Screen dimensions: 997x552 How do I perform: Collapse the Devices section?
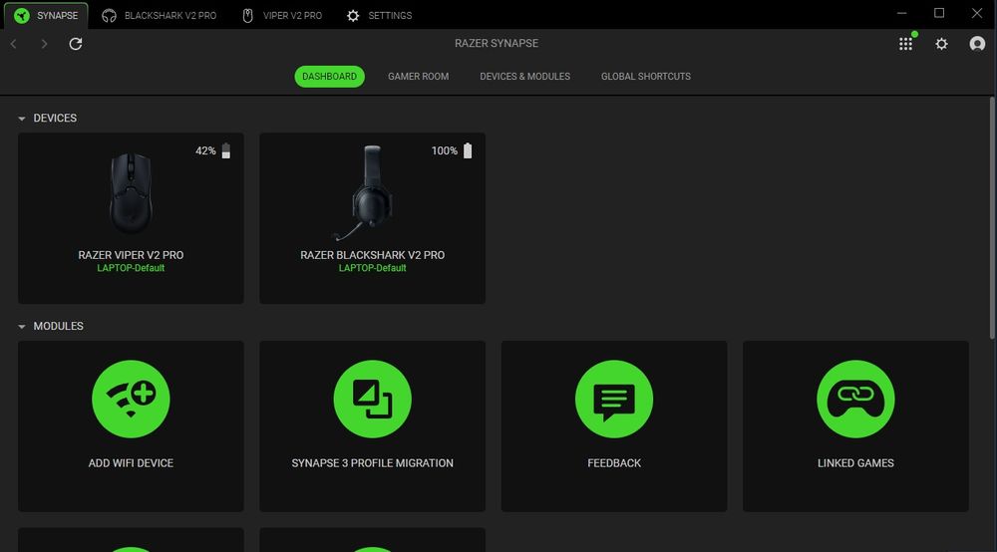click(x=22, y=119)
